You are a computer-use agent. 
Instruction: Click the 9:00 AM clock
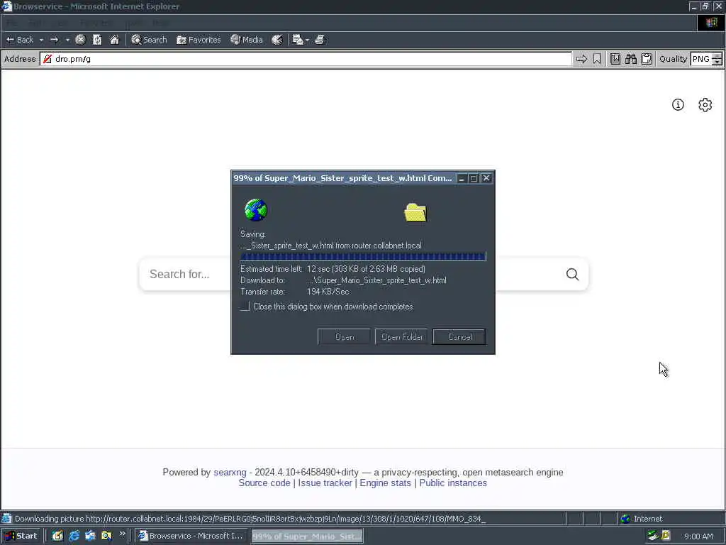pos(698,536)
